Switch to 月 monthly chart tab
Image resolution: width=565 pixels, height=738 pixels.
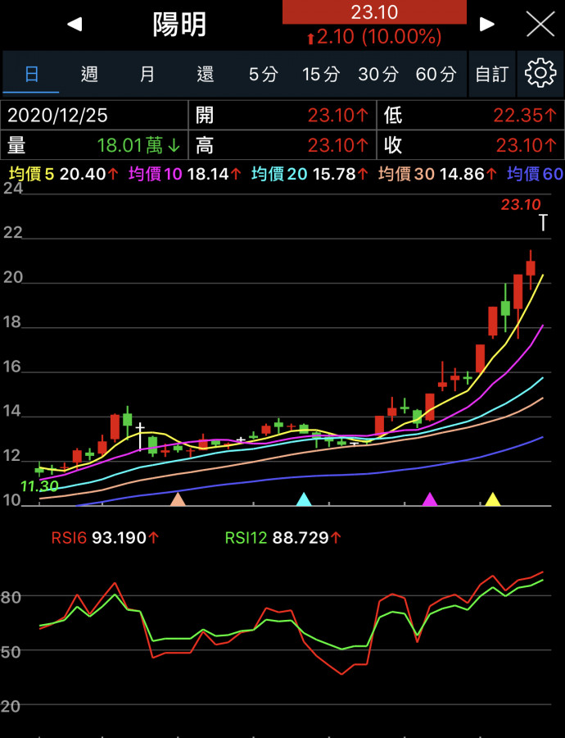click(147, 75)
